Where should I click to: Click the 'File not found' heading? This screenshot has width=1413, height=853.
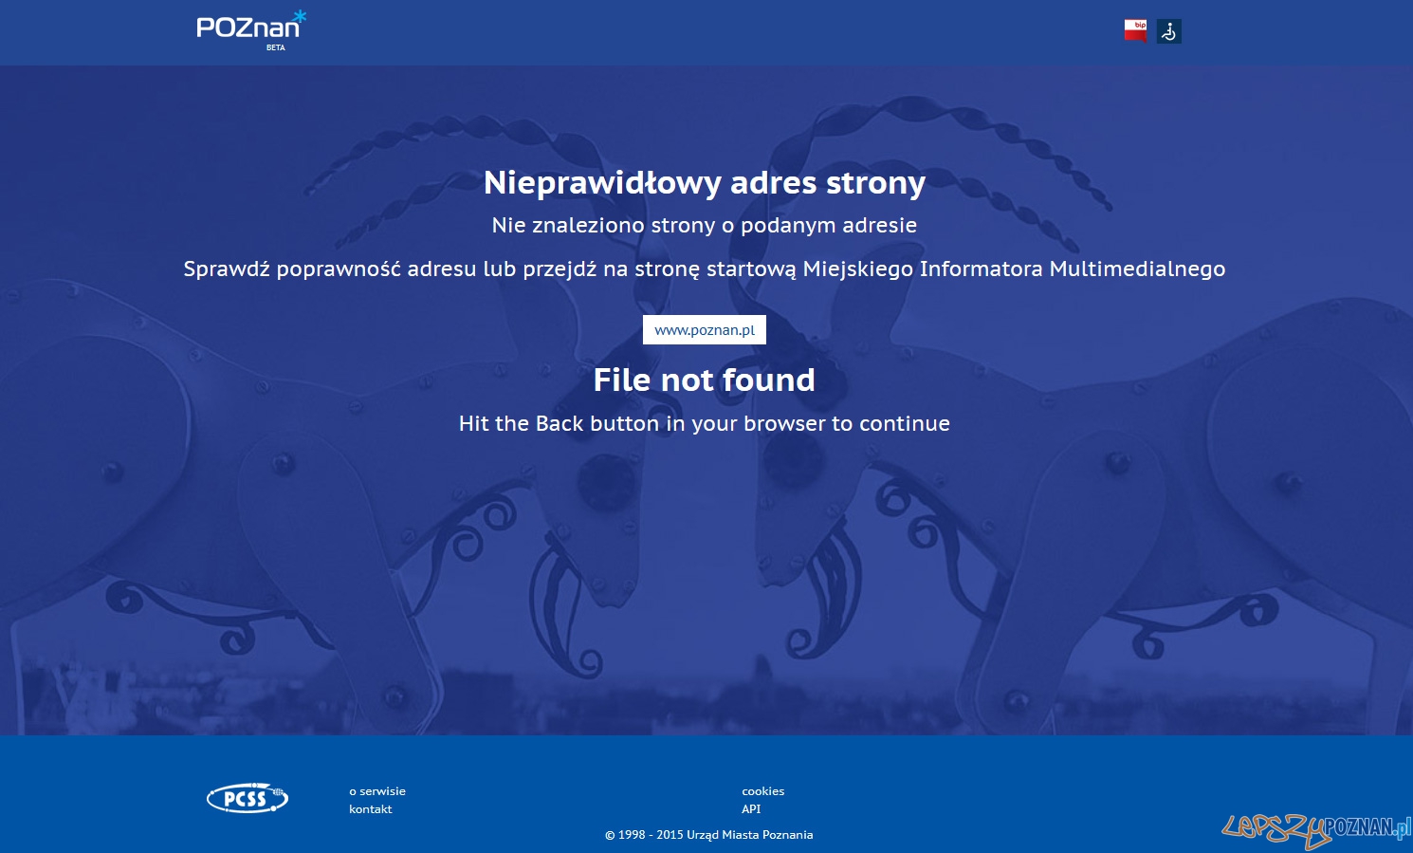pyautogui.click(x=704, y=380)
